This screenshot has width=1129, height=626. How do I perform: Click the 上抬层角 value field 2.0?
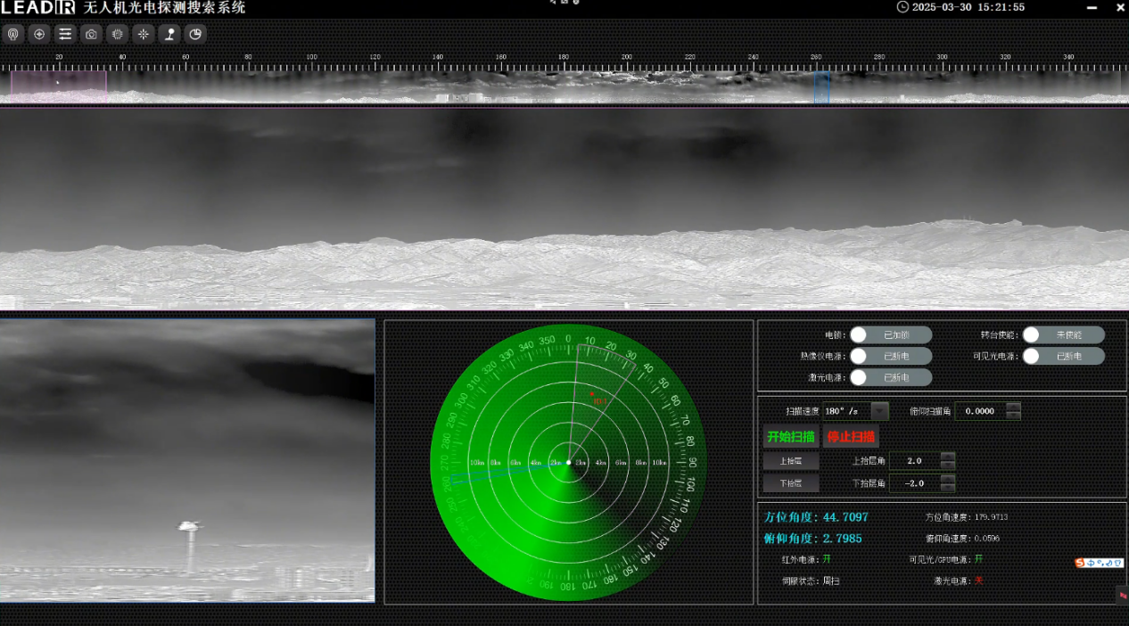tap(915, 461)
